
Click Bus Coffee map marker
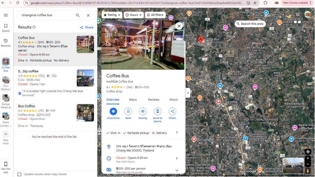click(194, 139)
